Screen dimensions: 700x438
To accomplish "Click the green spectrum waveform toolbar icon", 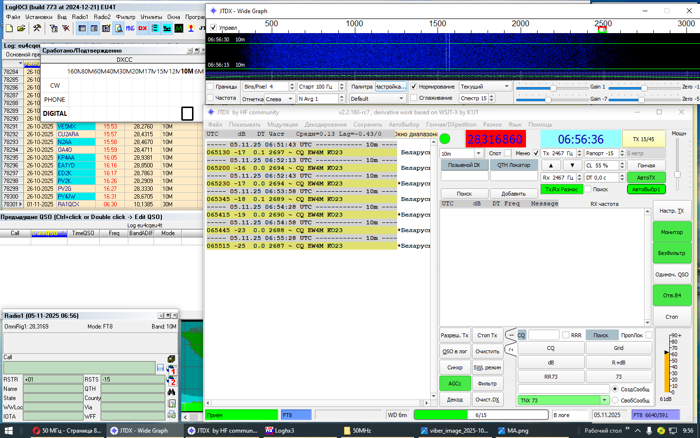I will click(x=179, y=28).
